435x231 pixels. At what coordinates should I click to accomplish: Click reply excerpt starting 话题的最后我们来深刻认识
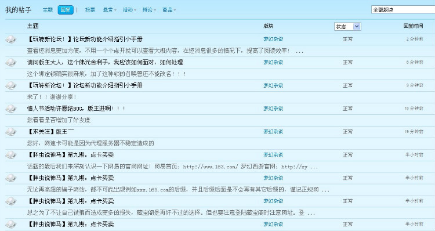pos(172,167)
